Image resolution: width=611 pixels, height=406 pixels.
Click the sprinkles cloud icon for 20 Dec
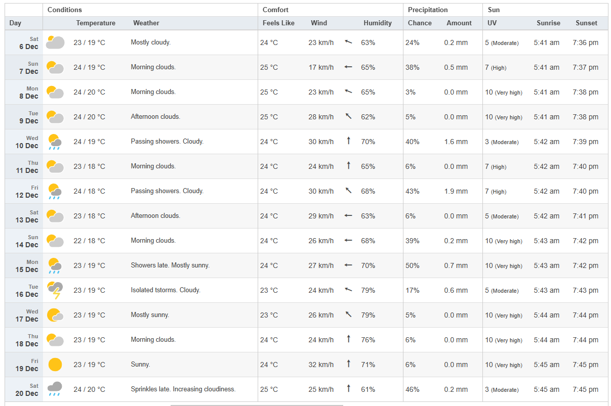coord(55,389)
